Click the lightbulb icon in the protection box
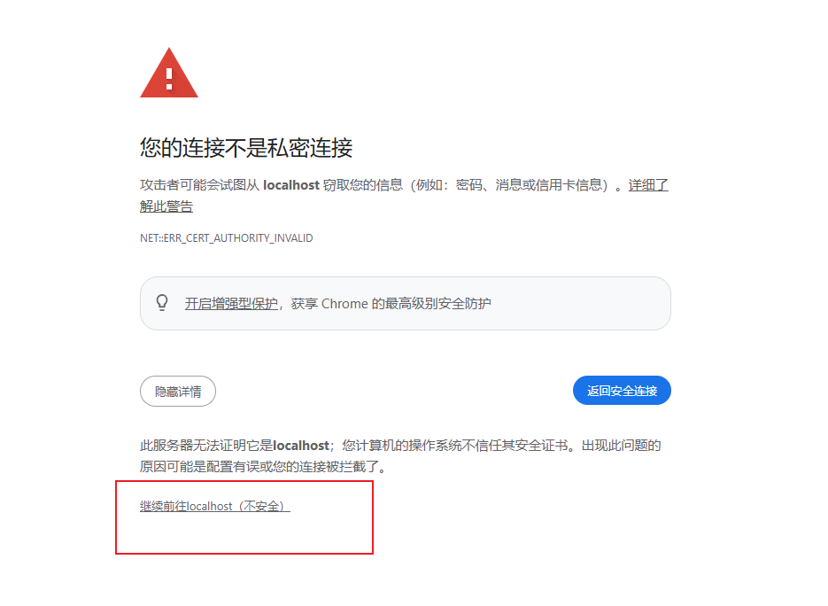Image resolution: width=828 pixels, height=606 pixels. pyautogui.click(x=162, y=303)
